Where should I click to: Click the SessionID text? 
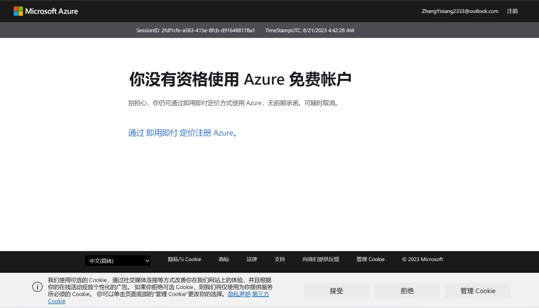tap(195, 31)
